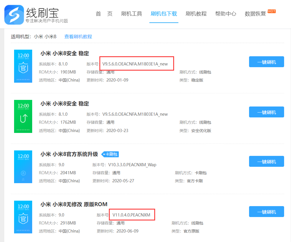Image resolution: width=291 pixels, height=242 pixels.
Task: Open the 小米 小米8官方系统升级 title
Action: [69, 154]
